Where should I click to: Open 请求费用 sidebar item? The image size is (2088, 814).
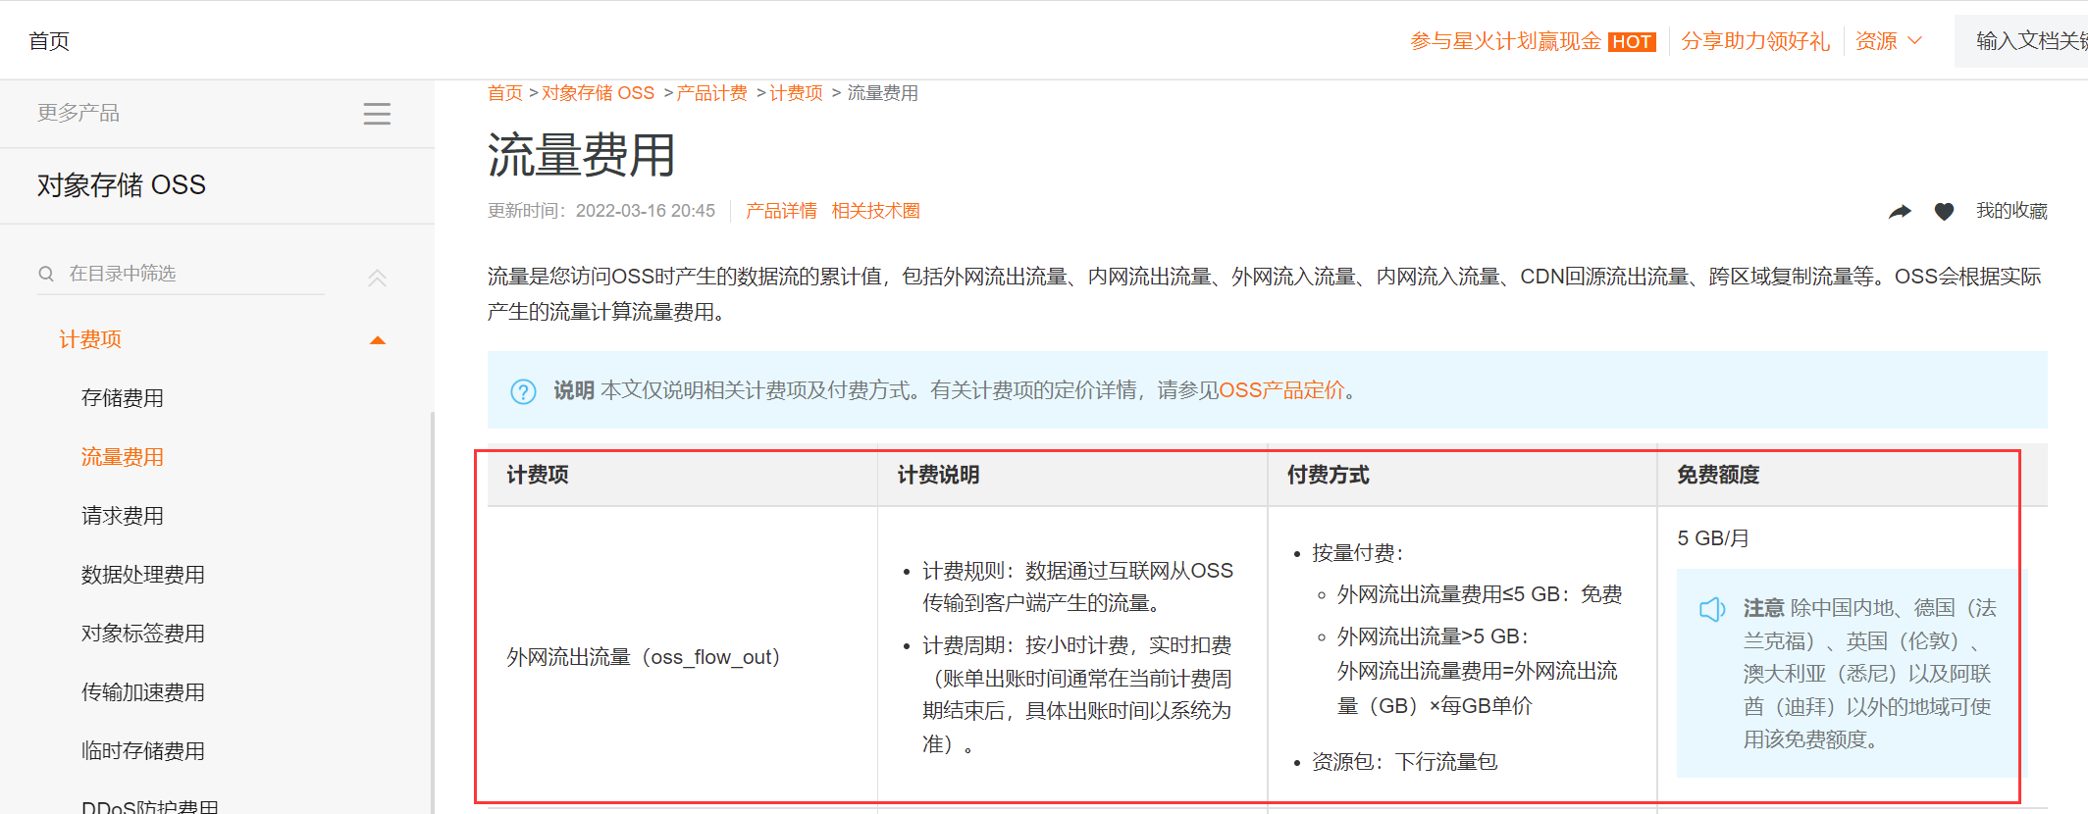click(x=123, y=516)
